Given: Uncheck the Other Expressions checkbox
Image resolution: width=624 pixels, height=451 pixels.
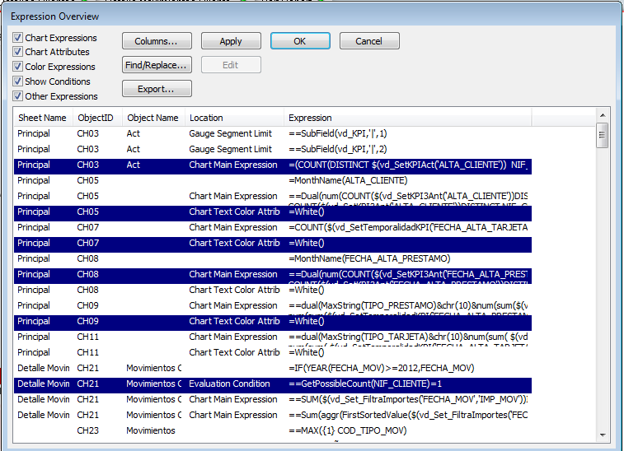Looking at the screenshot, I should [18, 96].
